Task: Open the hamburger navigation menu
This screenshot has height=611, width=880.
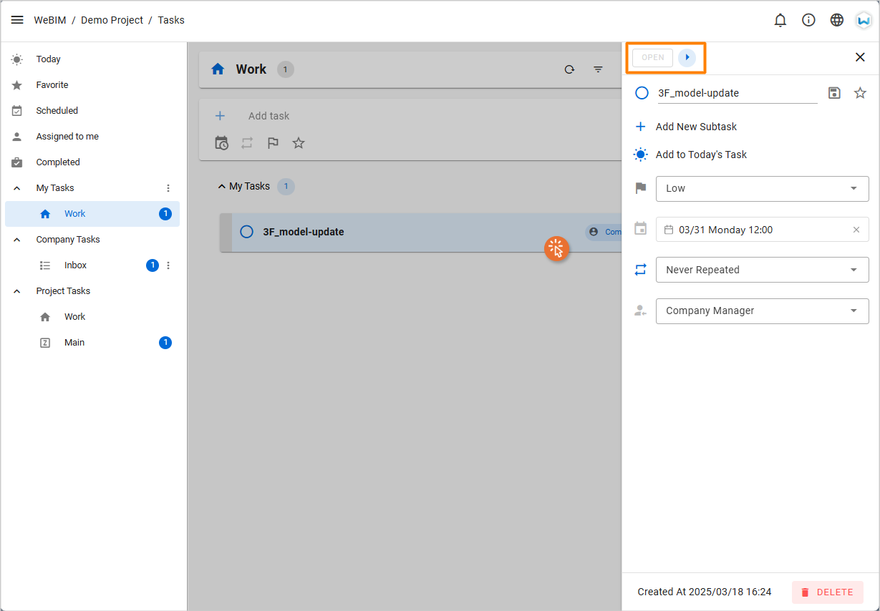Action: [17, 20]
